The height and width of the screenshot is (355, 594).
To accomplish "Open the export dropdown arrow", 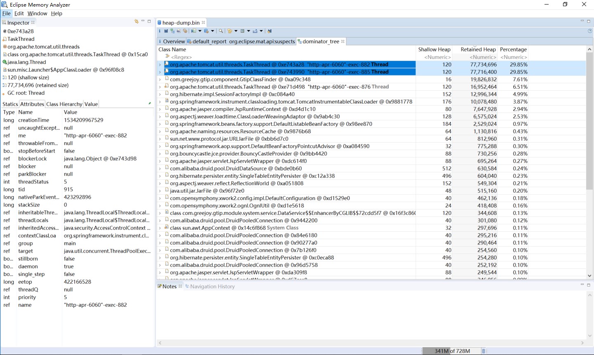I will [261, 31].
